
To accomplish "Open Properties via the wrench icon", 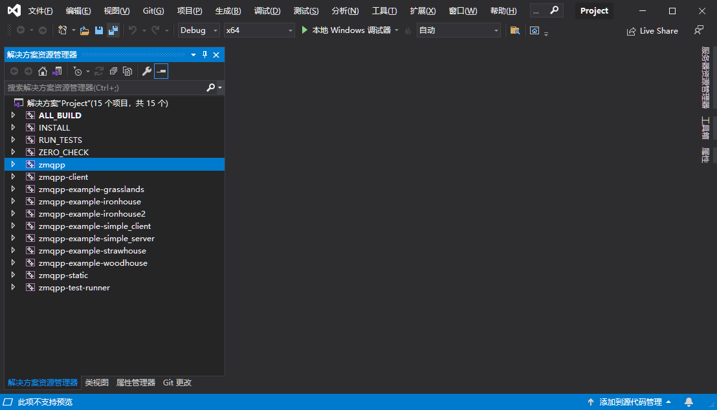I will coord(147,71).
